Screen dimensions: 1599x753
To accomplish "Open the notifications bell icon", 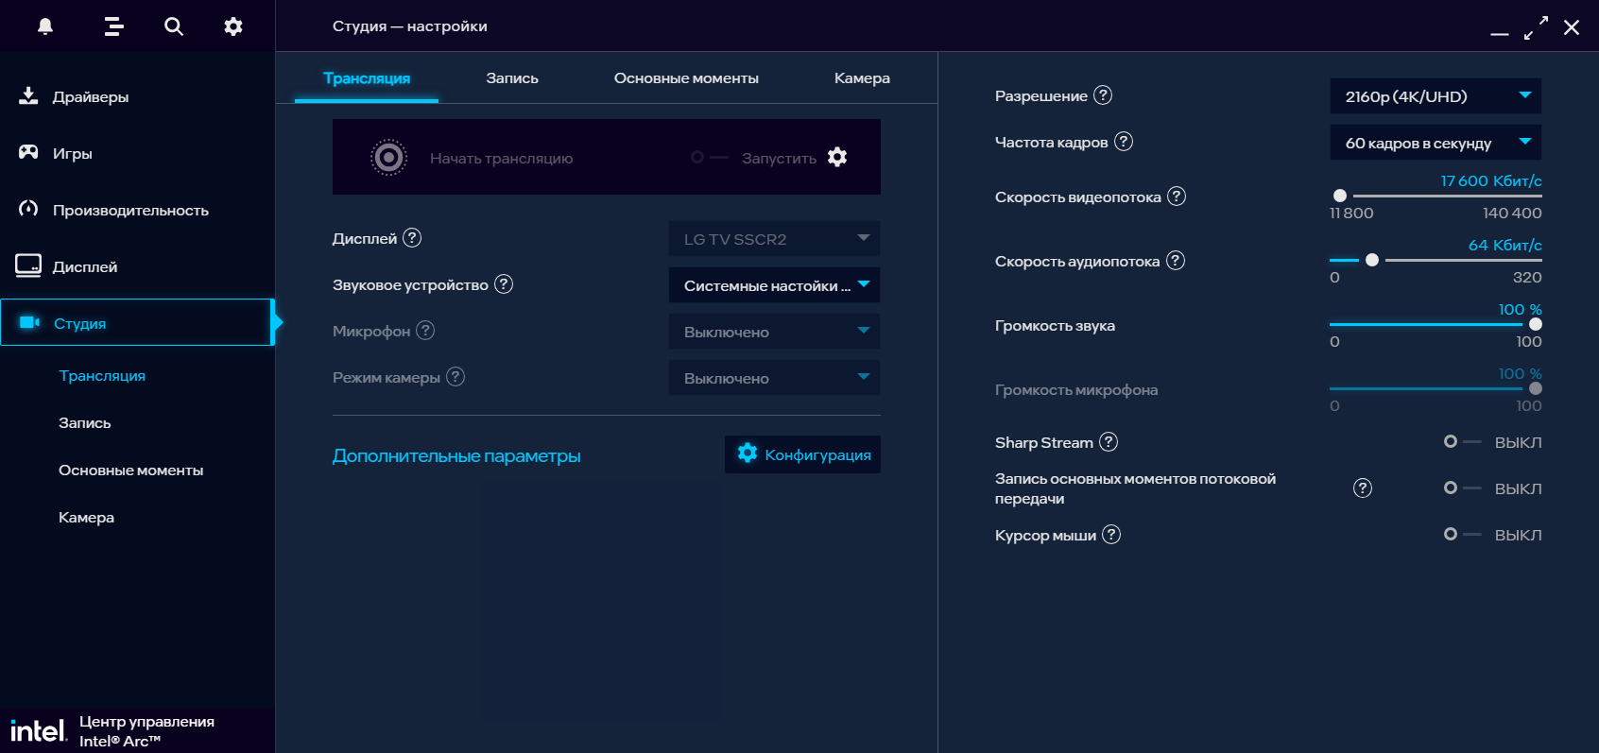I will [45, 26].
